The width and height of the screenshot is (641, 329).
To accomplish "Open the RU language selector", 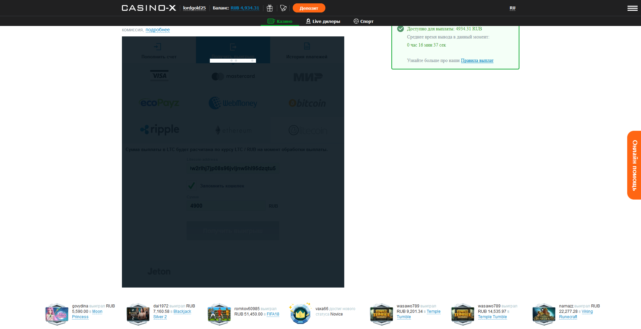I will pos(512,8).
